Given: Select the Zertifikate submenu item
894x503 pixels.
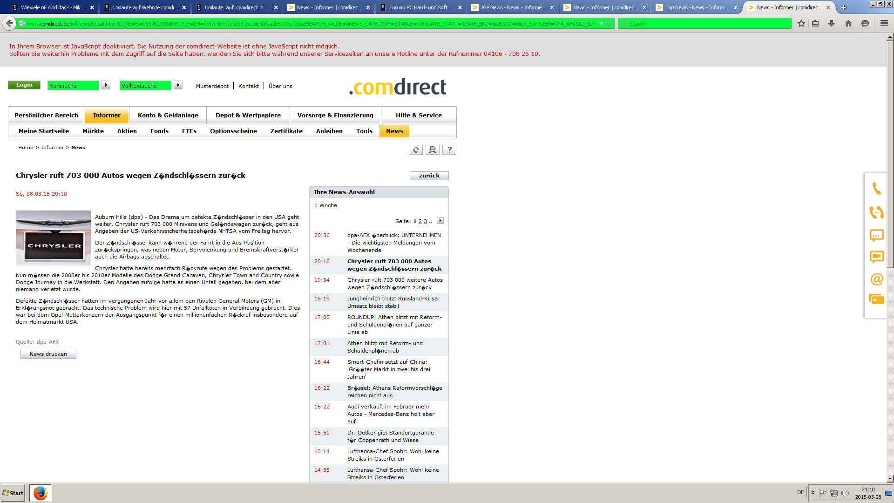Looking at the screenshot, I should [286, 131].
